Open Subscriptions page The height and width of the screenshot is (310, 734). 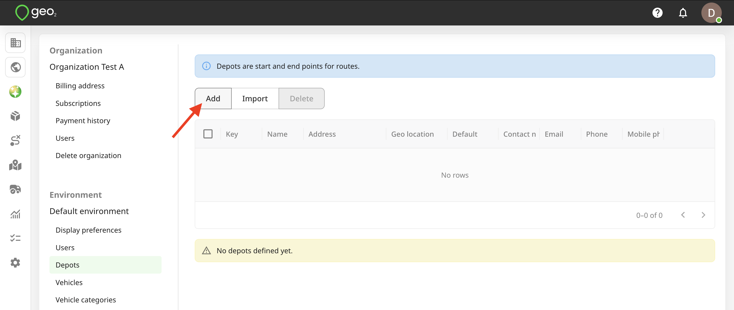tap(78, 103)
